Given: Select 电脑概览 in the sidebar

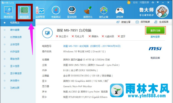Looking at the screenshot, I should [18, 23].
